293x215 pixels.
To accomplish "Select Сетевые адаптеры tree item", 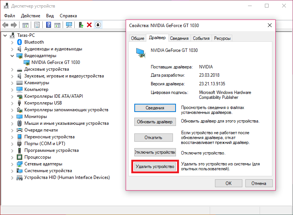I will coord(43,164).
